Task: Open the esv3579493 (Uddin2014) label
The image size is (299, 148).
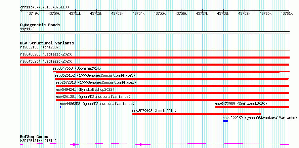Action: click(154, 111)
